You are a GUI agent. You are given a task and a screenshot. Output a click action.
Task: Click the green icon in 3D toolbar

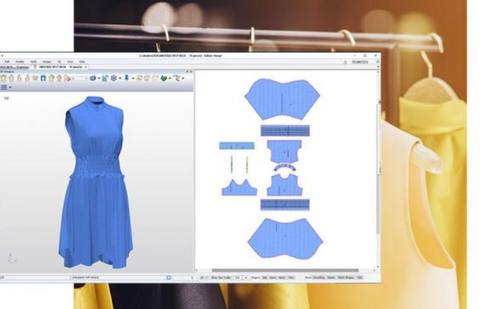tap(164, 78)
